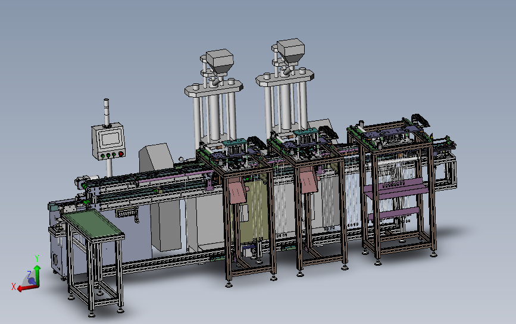516x324 pixels.
Task: Select the right oval top plate of cylinder assembly
Action: [284, 77]
